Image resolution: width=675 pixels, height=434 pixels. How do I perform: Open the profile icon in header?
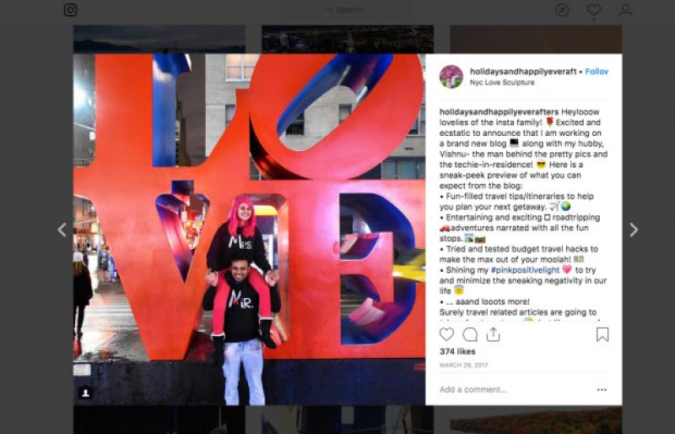(625, 10)
